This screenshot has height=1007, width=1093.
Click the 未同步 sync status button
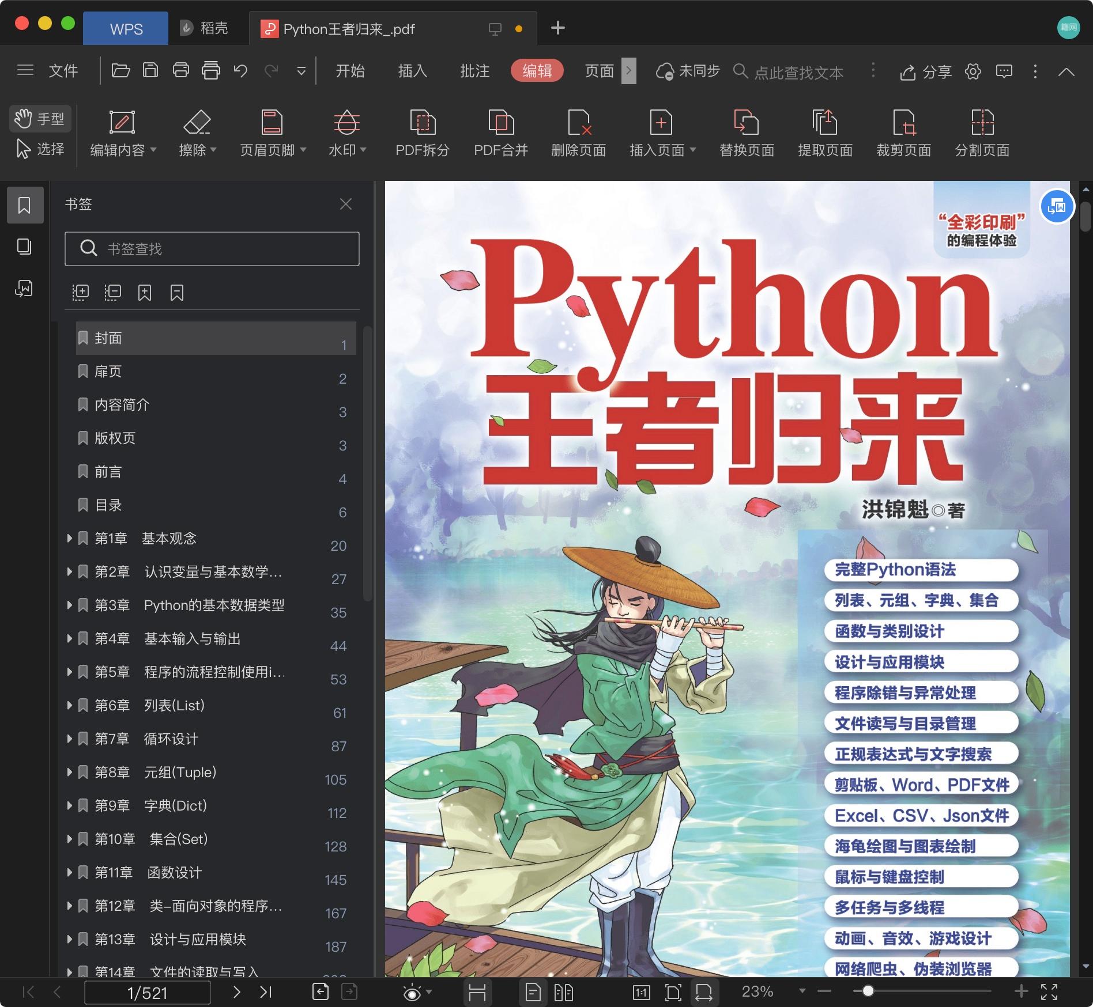tap(688, 71)
